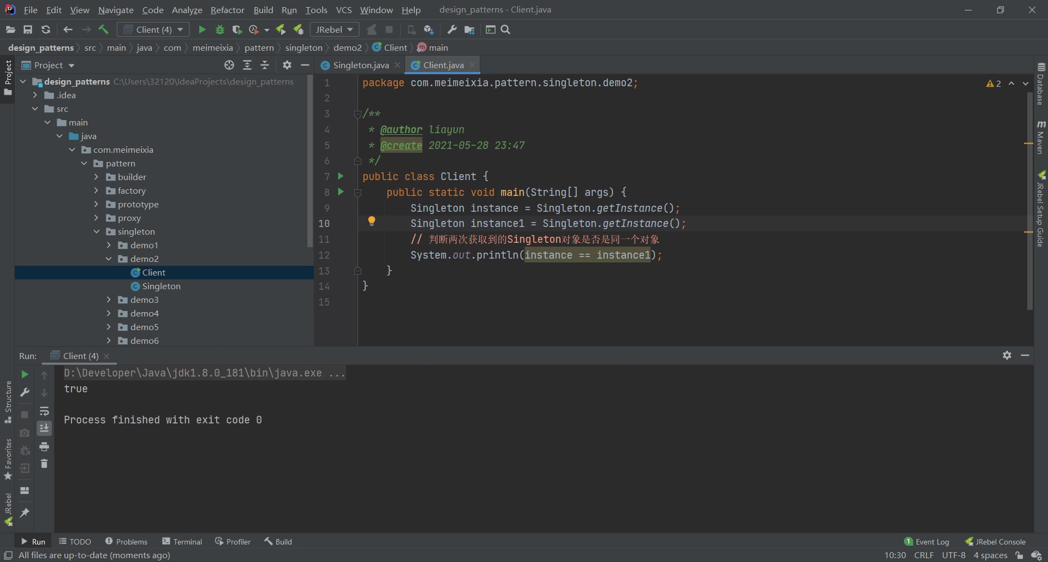Open Project panel gear options

[287, 65]
